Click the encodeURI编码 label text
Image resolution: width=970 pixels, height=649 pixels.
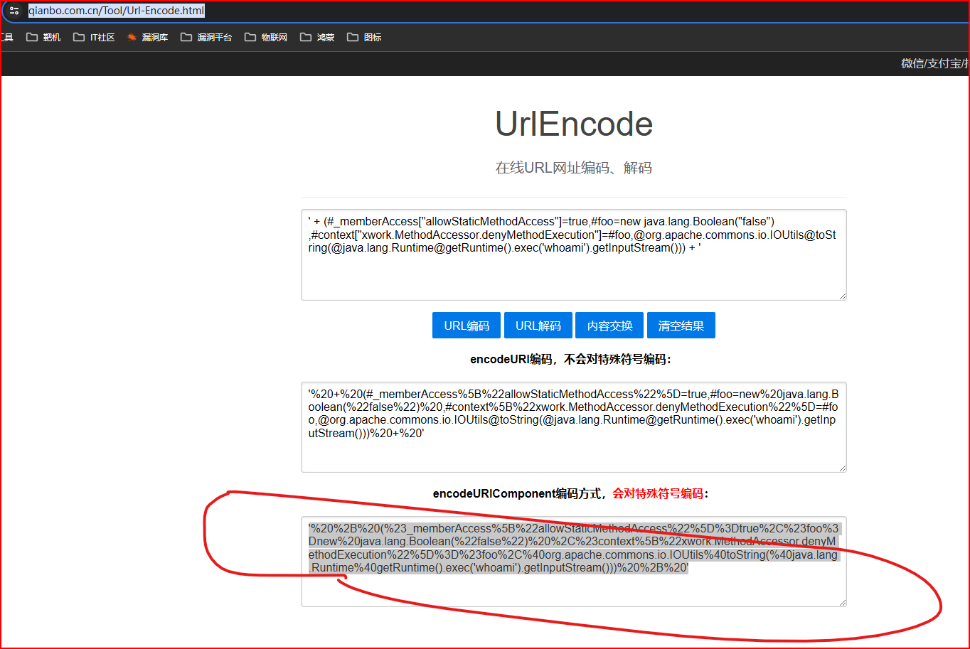pos(570,360)
